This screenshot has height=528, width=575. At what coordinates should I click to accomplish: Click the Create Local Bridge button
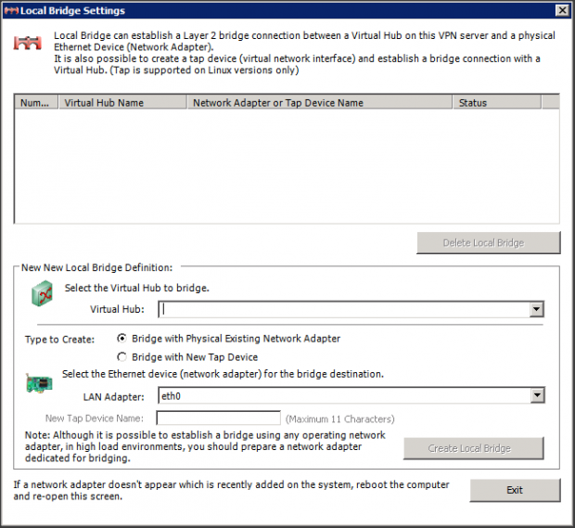(x=473, y=448)
